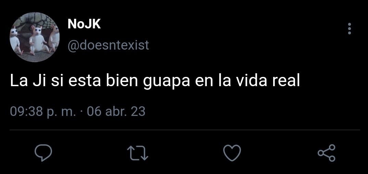
Task: Share the tweet using the share icon
Action: 327,153
